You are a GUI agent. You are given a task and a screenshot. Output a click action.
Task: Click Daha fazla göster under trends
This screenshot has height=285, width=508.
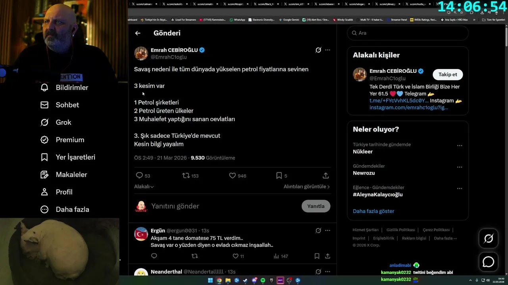pyautogui.click(x=373, y=211)
